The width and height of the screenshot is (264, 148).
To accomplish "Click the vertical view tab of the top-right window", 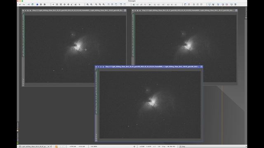I will point(133,35).
